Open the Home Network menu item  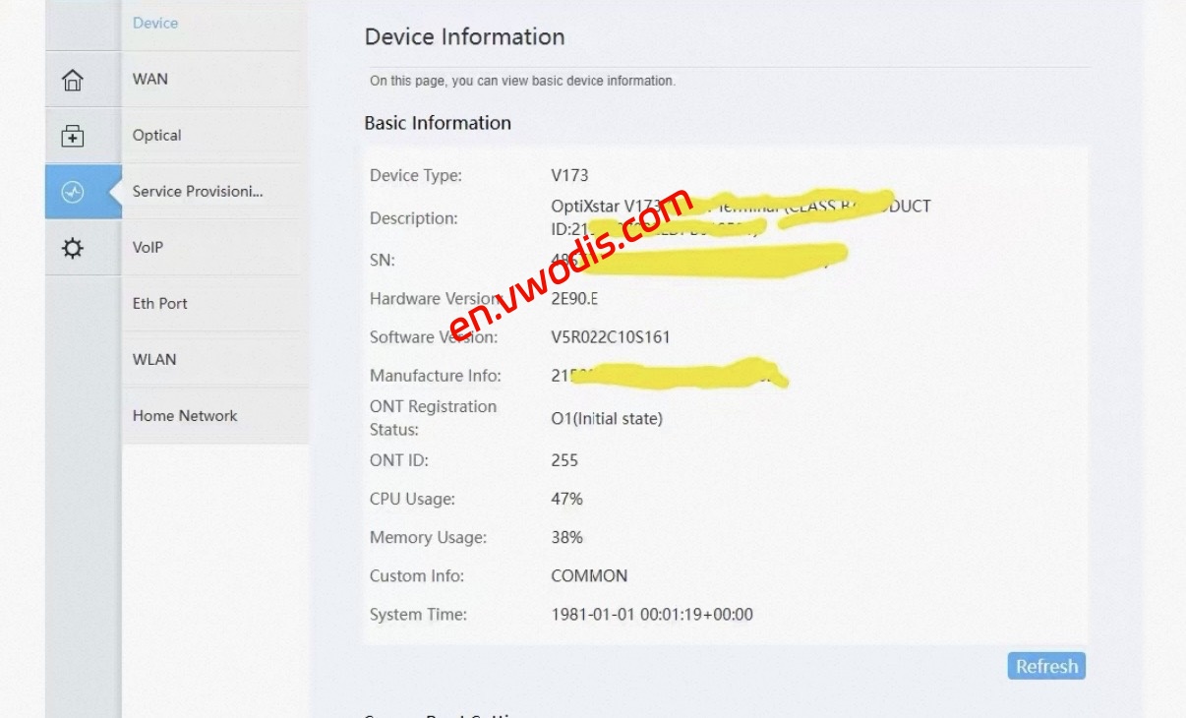tap(185, 415)
